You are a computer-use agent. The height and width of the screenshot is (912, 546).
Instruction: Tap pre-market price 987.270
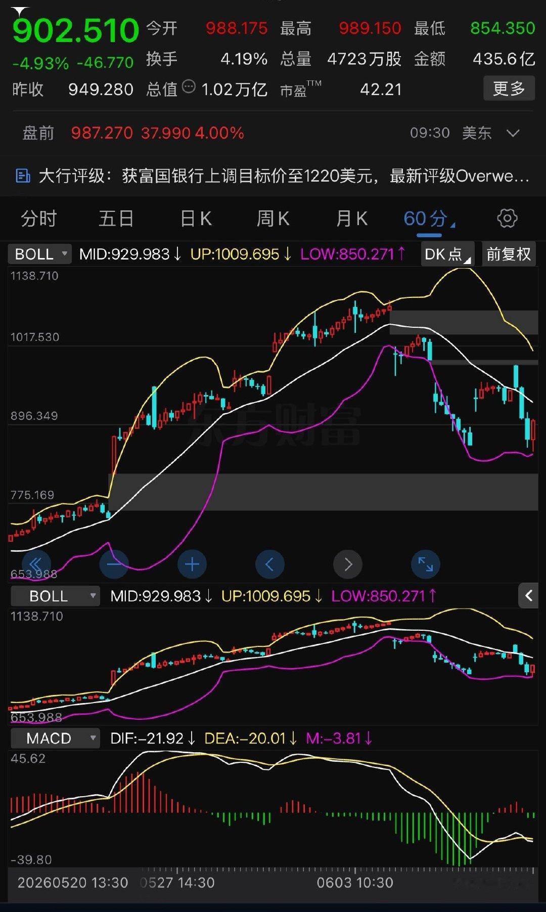pos(102,133)
